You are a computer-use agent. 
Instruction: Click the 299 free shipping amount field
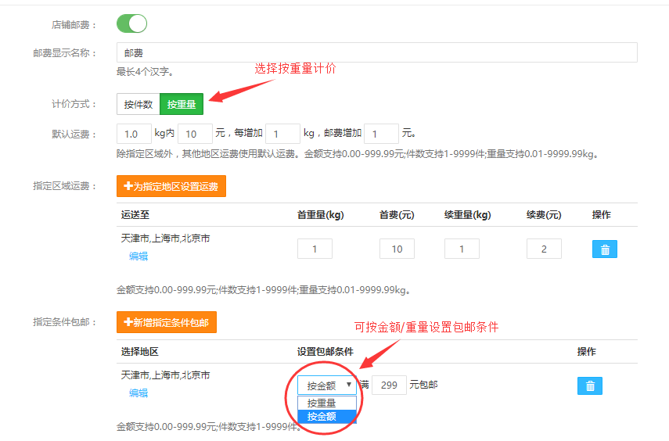(389, 385)
